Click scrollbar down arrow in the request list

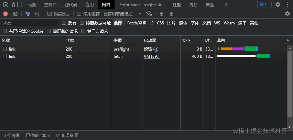pyautogui.click(x=290, y=127)
